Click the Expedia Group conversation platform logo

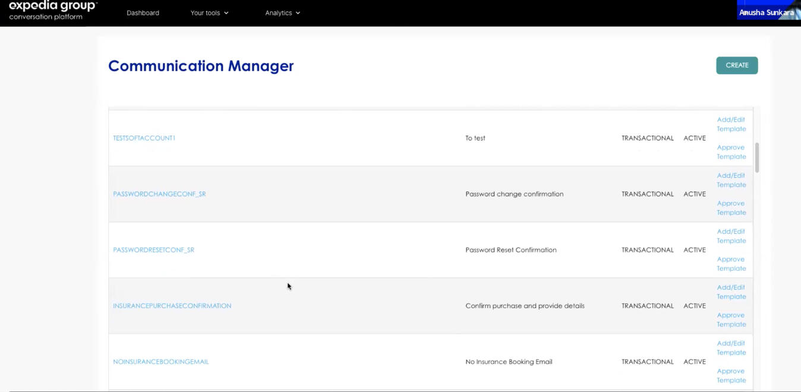(x=53, y=11)
